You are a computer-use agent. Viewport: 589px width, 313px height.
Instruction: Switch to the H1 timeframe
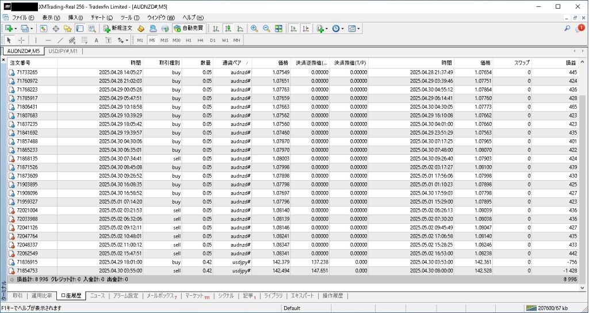pyautogui.click(x=188, y=40)
